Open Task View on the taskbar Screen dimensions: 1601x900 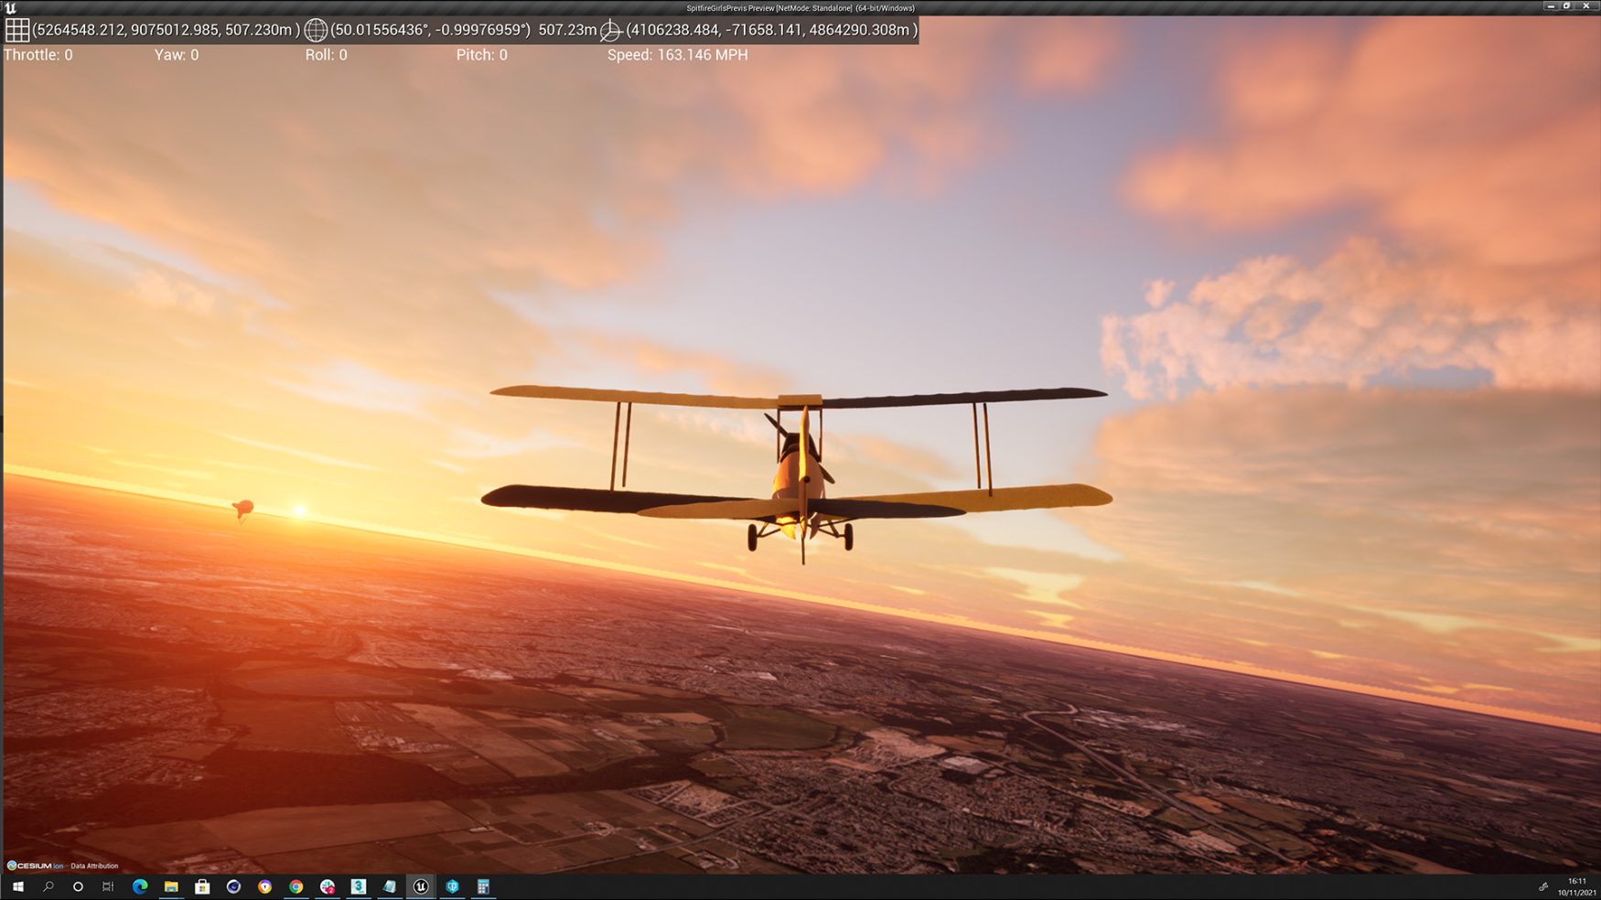[x=108, y=886]
